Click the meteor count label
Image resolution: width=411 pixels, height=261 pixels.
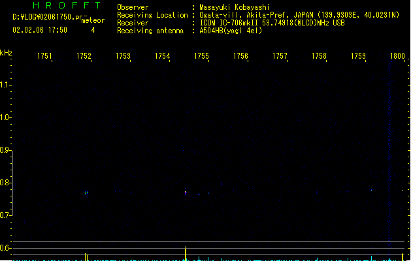click(93, 20)
